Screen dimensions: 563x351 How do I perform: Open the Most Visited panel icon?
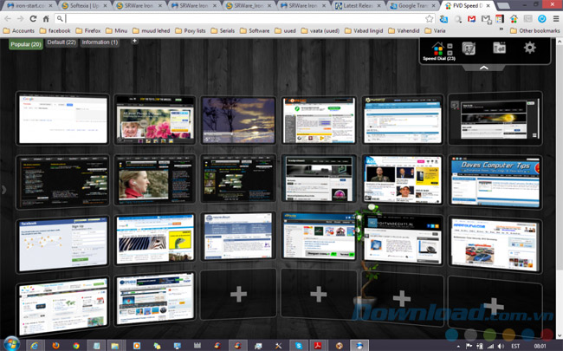(468, 49)
